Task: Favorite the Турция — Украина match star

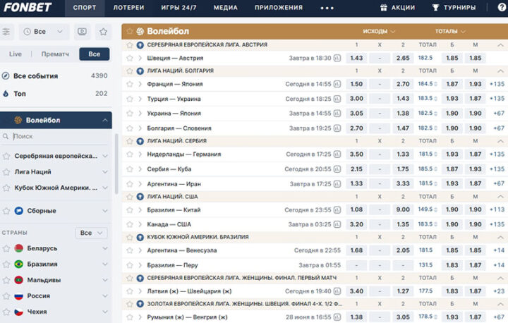Action: (130, 99)
